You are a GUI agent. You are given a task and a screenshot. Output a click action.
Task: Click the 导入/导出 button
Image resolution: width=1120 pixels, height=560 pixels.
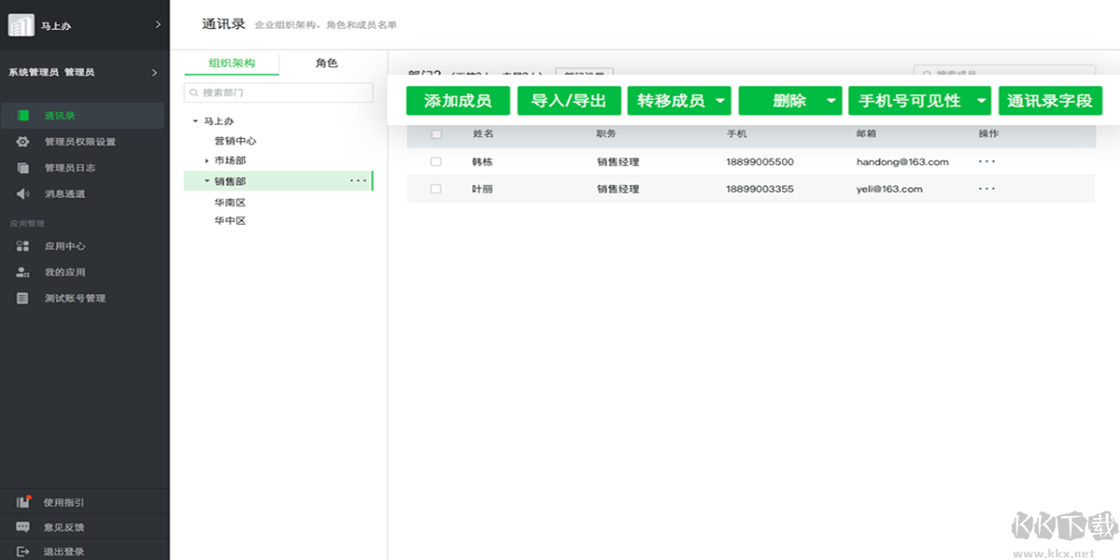[568, 101]
